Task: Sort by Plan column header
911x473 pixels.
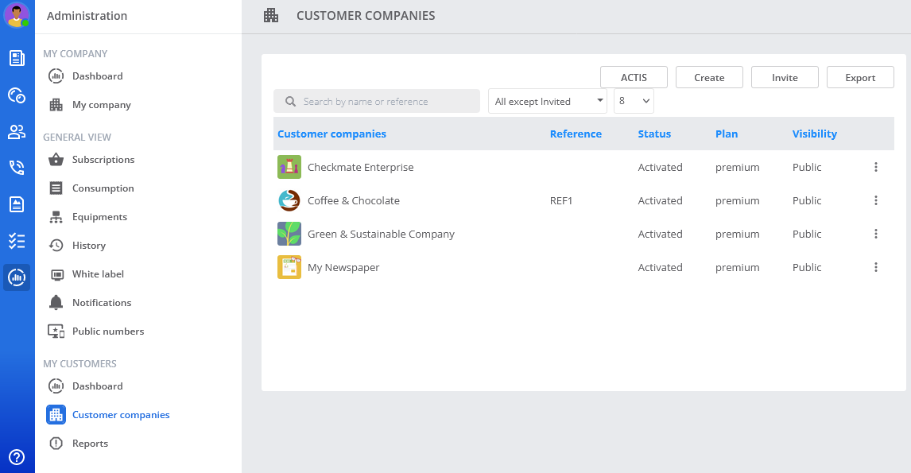Action: click(x=727, y=134)
